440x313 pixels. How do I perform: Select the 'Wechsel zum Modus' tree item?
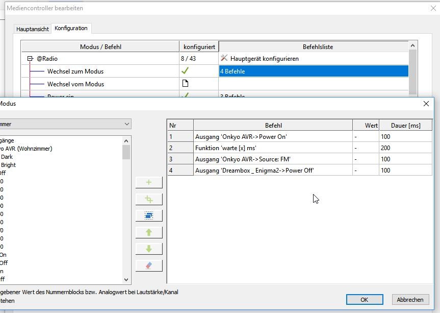coord(75,71)
